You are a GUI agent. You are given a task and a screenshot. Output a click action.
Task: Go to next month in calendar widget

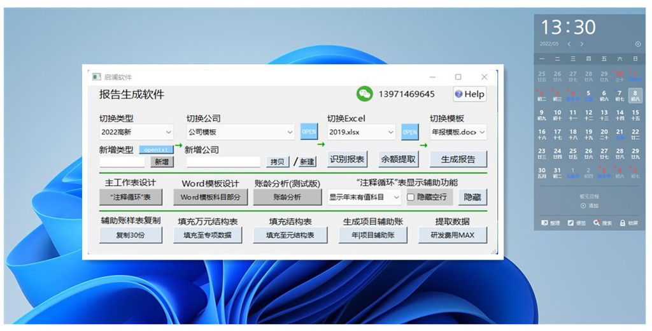(581, 44)
